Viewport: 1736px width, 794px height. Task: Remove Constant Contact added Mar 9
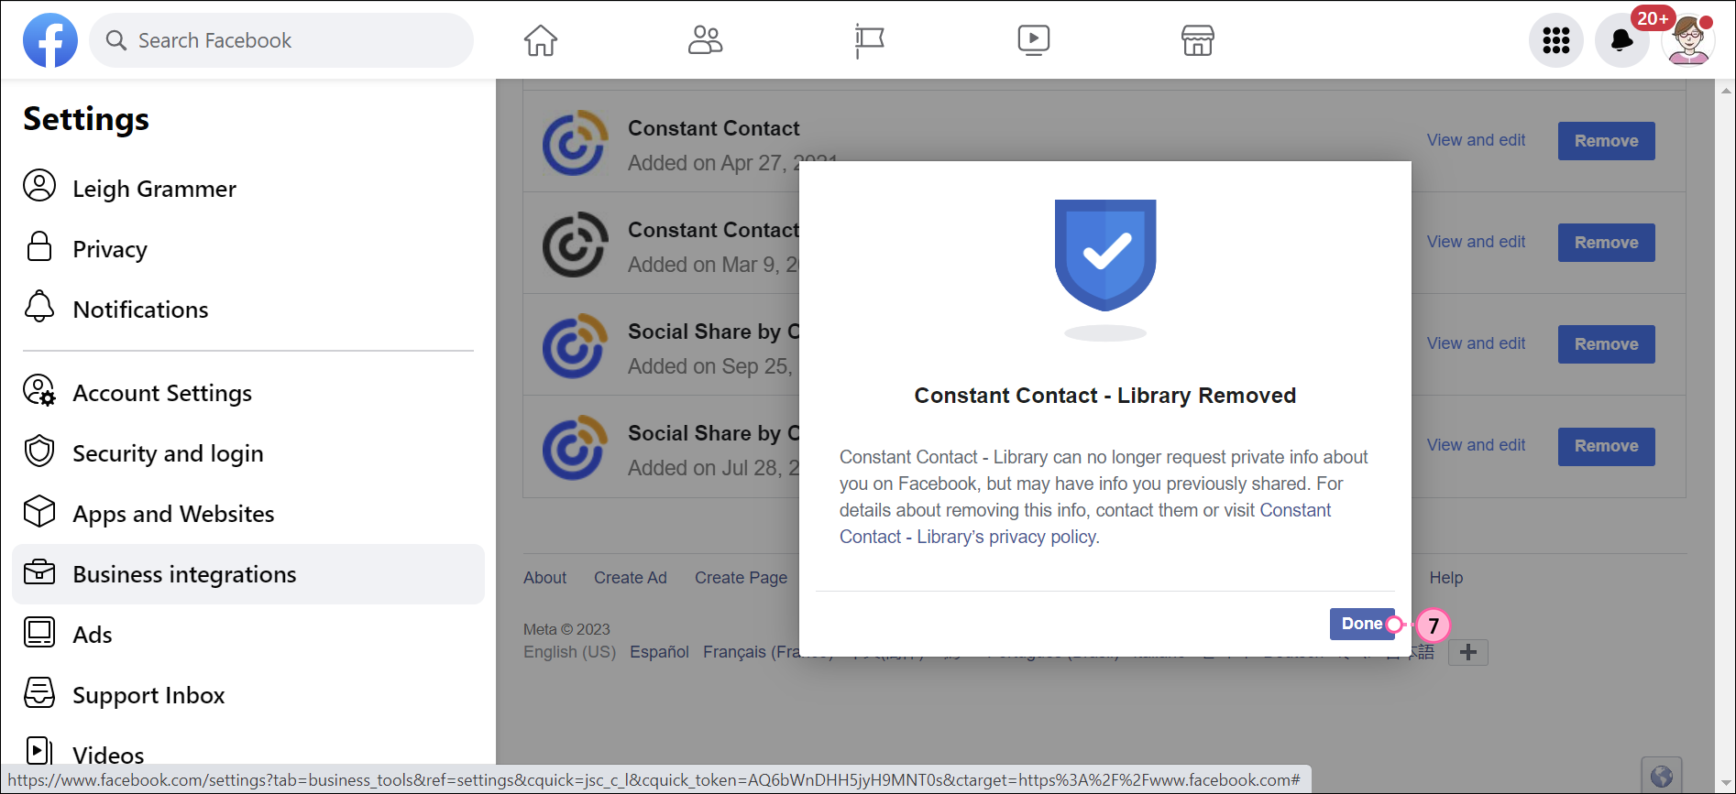[x=1606, y=243]
